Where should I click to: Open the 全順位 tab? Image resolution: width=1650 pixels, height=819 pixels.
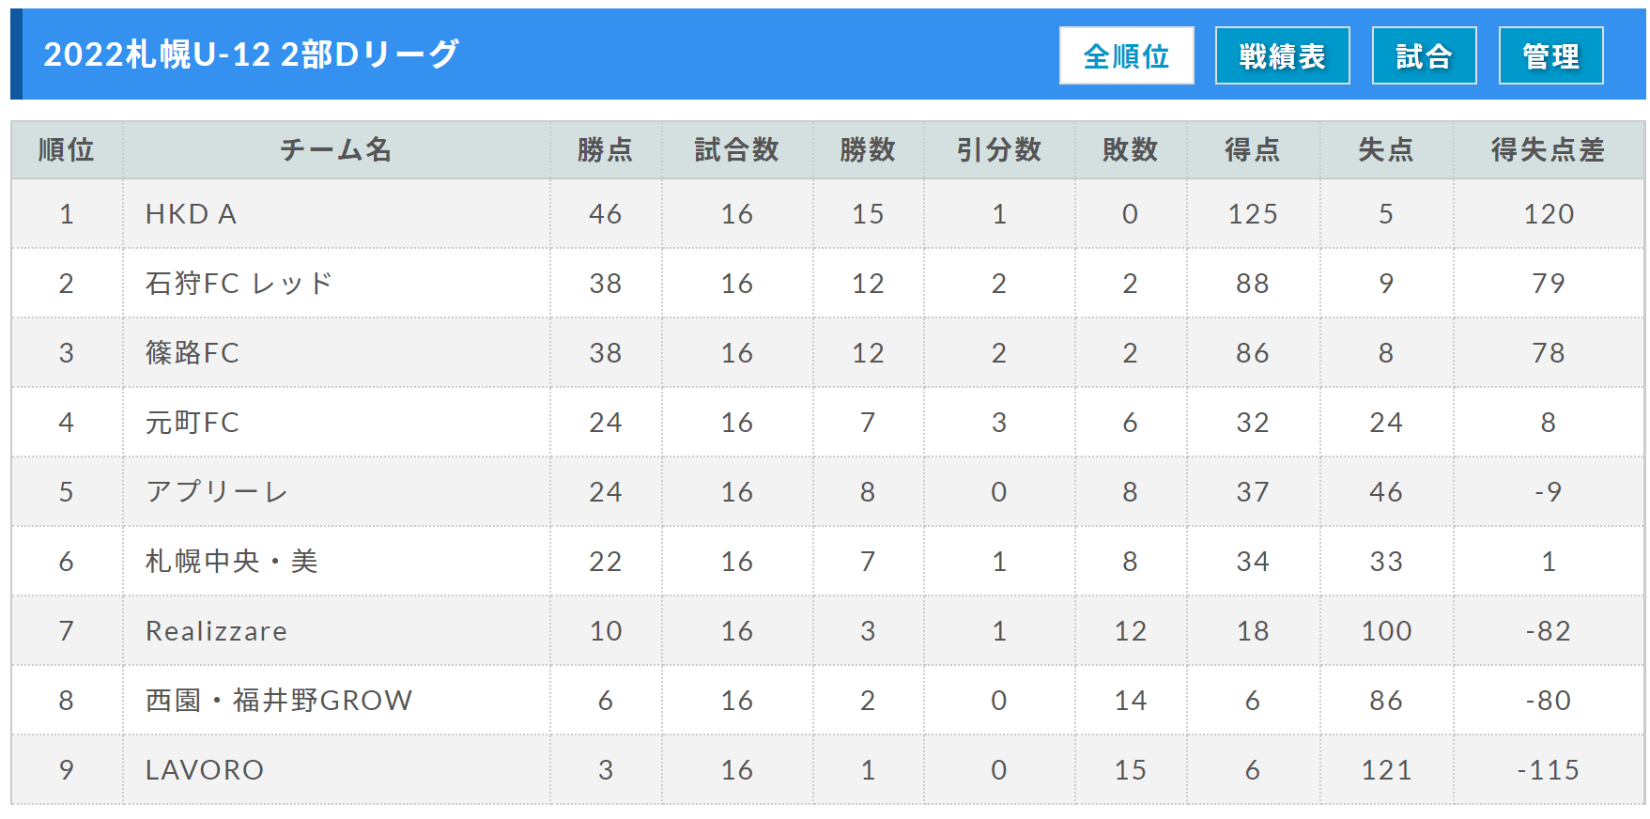pyautogui.click(x=1126, y=55)
